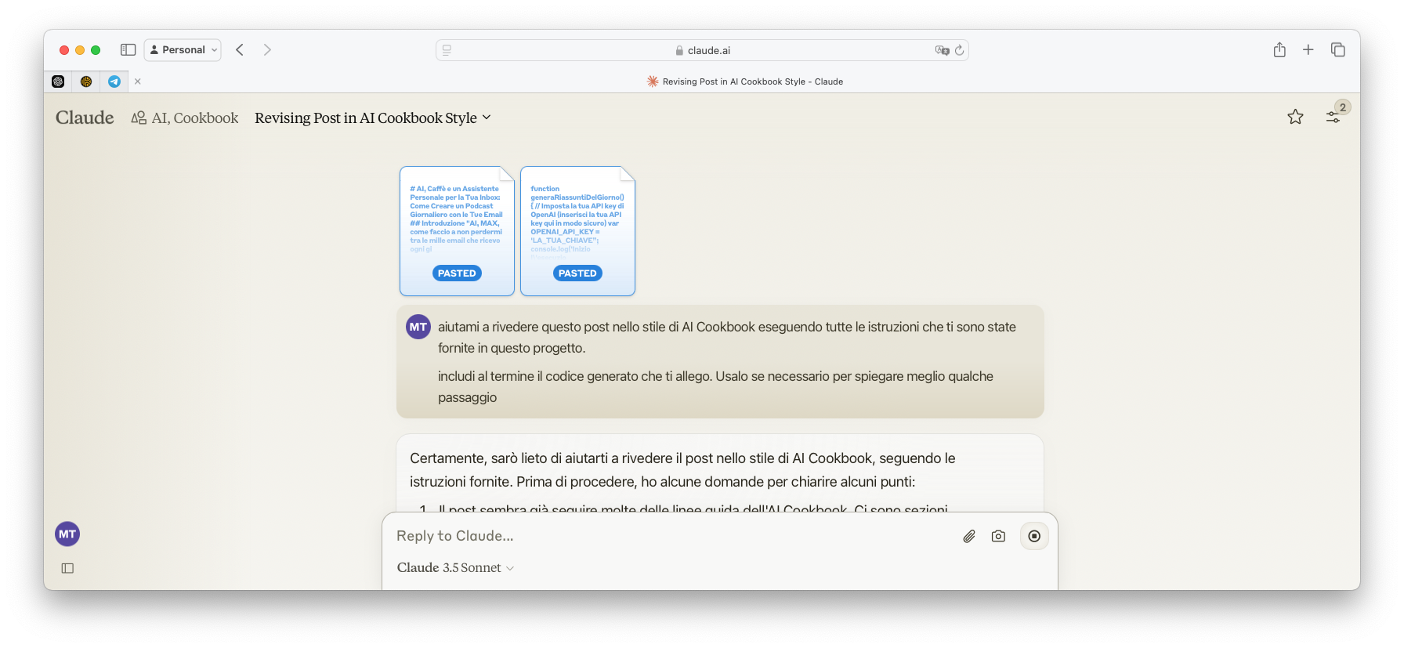Switch to the ChatGPT pinned tab
Image resolution: width=1404 pixels, height=648 pixels.
[x=58, y=81]
